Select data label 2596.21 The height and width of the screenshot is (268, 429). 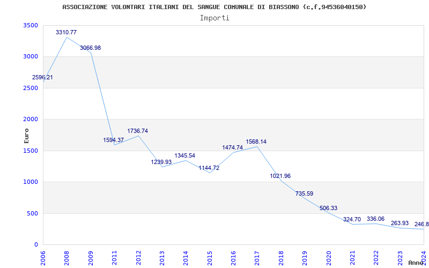(42, 77)
